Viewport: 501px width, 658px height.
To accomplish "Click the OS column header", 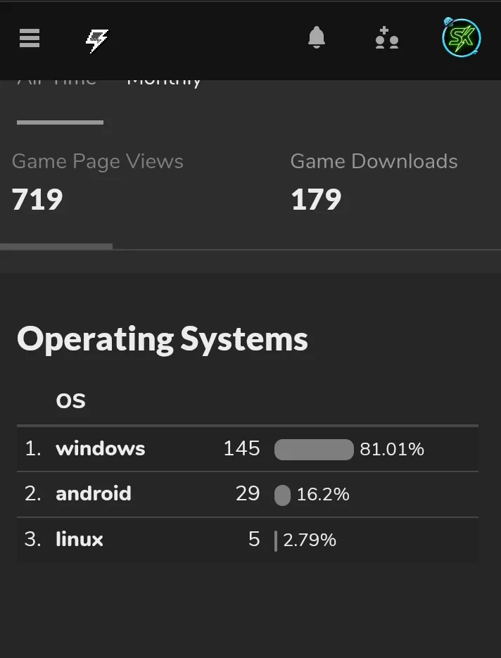I will tap(70, 401).
